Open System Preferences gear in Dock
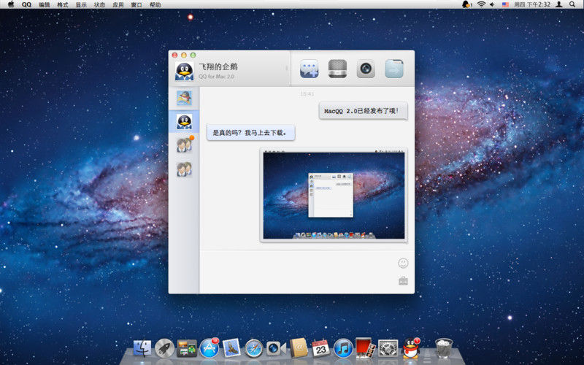This screenshot has height=365, width=584. pyautogui.click(x=388, y=349)
